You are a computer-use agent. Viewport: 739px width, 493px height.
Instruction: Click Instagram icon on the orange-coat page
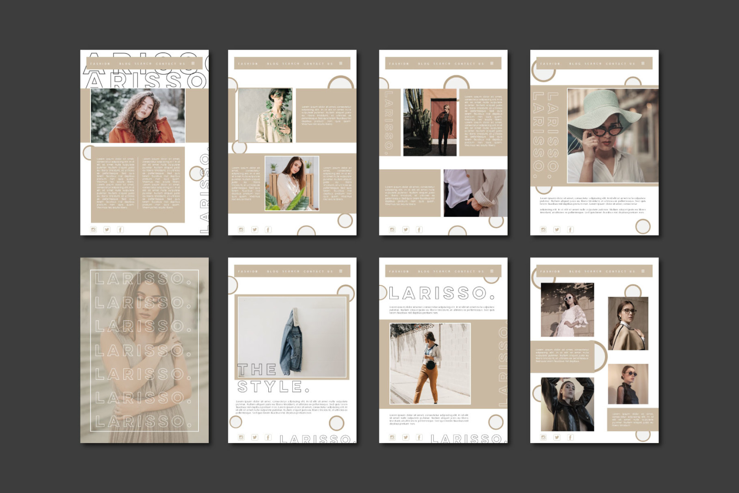94,230
